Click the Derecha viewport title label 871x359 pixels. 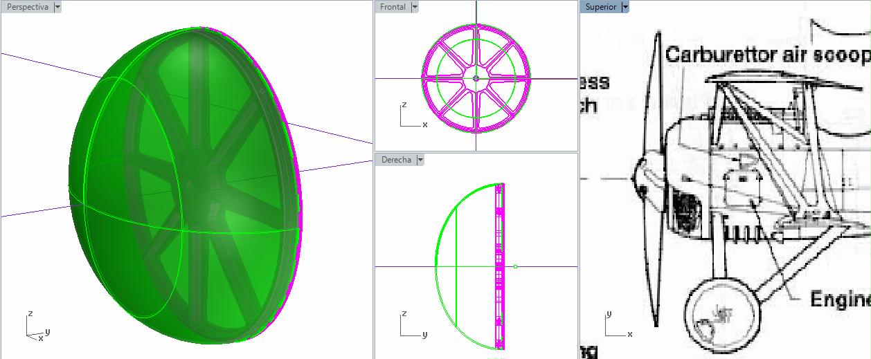click(x=395, y=160)
